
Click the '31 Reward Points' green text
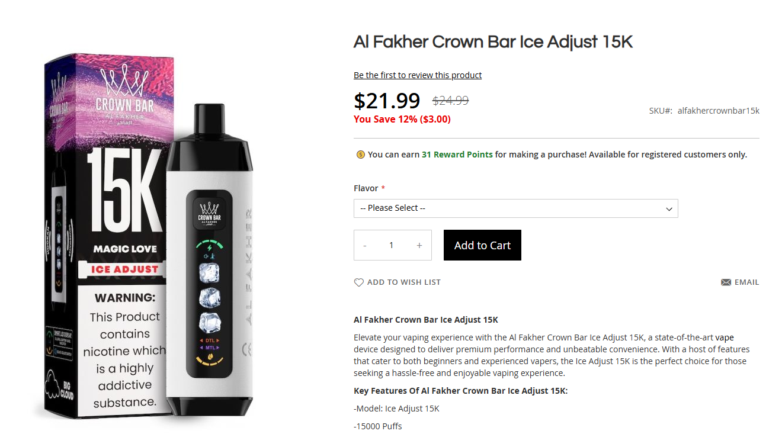[x=457, y=155]
